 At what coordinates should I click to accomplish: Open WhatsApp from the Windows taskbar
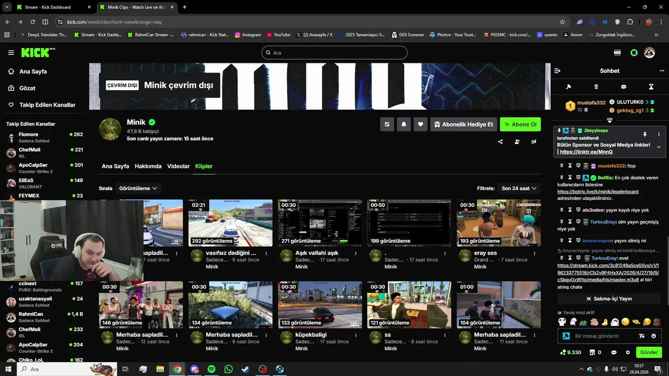tap(228, 369)
